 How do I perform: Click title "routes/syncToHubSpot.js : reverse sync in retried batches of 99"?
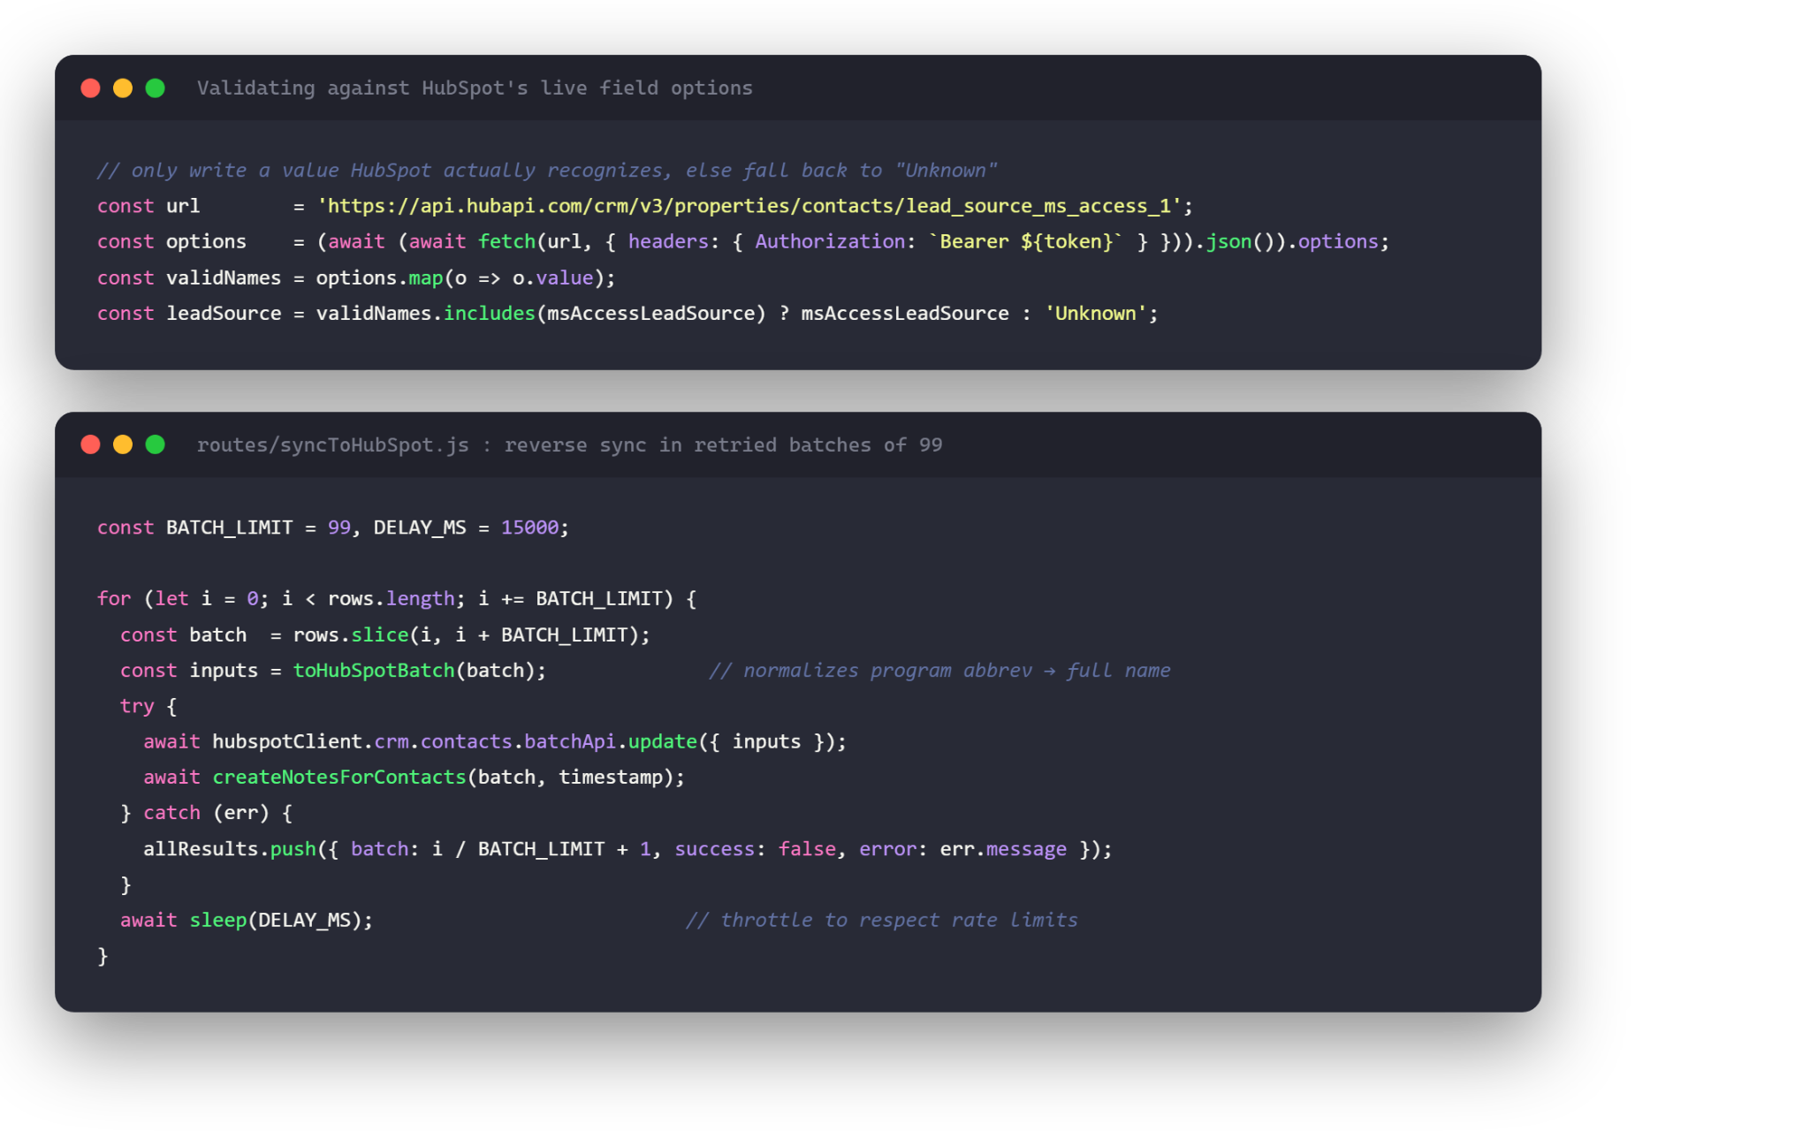pos(569,444)
